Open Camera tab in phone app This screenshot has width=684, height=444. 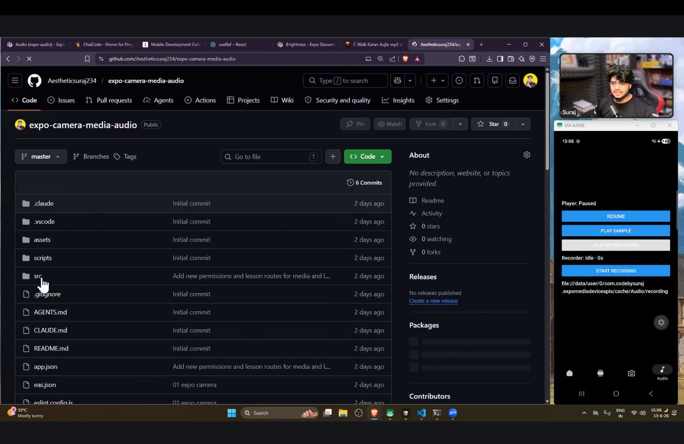(x=631, y=373)
